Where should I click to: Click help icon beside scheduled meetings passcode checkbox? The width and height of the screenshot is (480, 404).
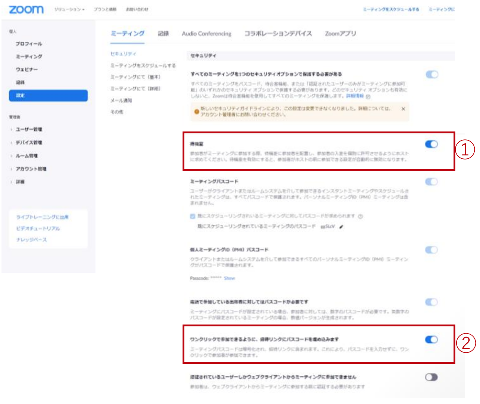click(x=360, y=216)
